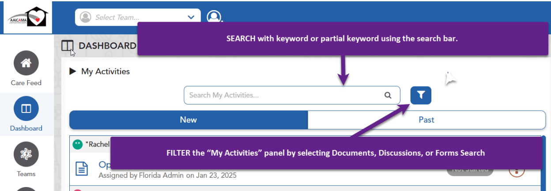
Task: Click the green Rachel avatar icon
Action: point(78,144)
